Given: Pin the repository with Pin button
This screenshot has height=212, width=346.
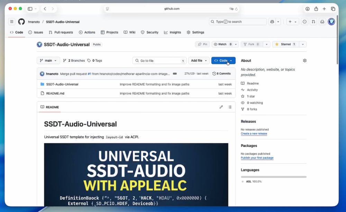Looking at the screenshot, I should point(202,44).
